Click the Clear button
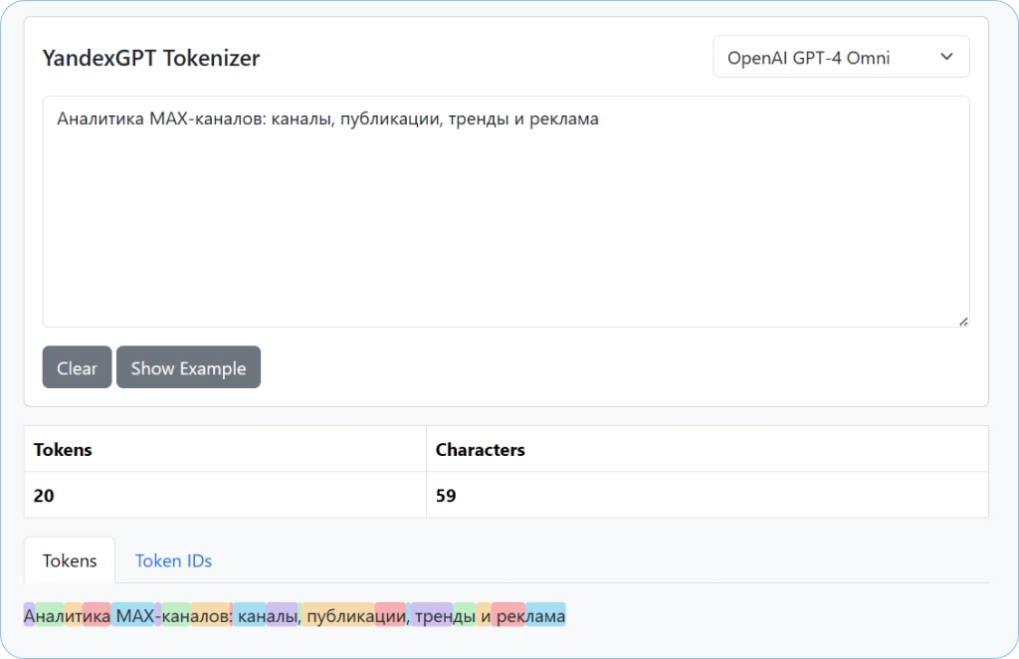Screen dimensions: 1019x659 pyautogui.click(x=77, y=367)
